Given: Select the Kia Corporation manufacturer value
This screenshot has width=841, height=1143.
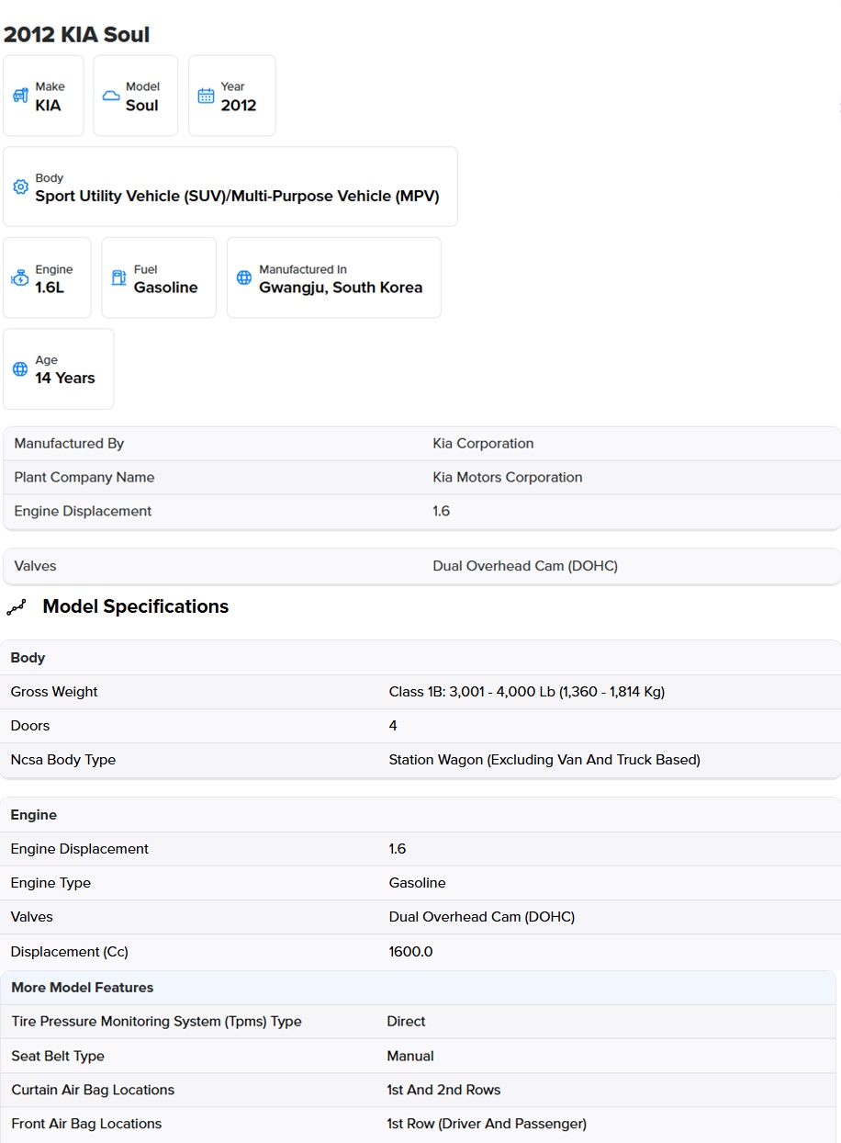Looking at the screenshot, I should coord(483,444).
